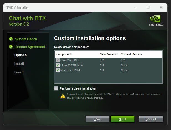Uncheck the Llama2 13B INT4 component
Image resolution: width=171 pixels, height=130 pixels.
click(58, 65)
